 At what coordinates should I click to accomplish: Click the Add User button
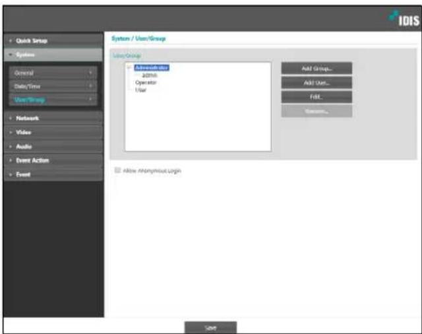pyautogui.click(x=316, y=83)
